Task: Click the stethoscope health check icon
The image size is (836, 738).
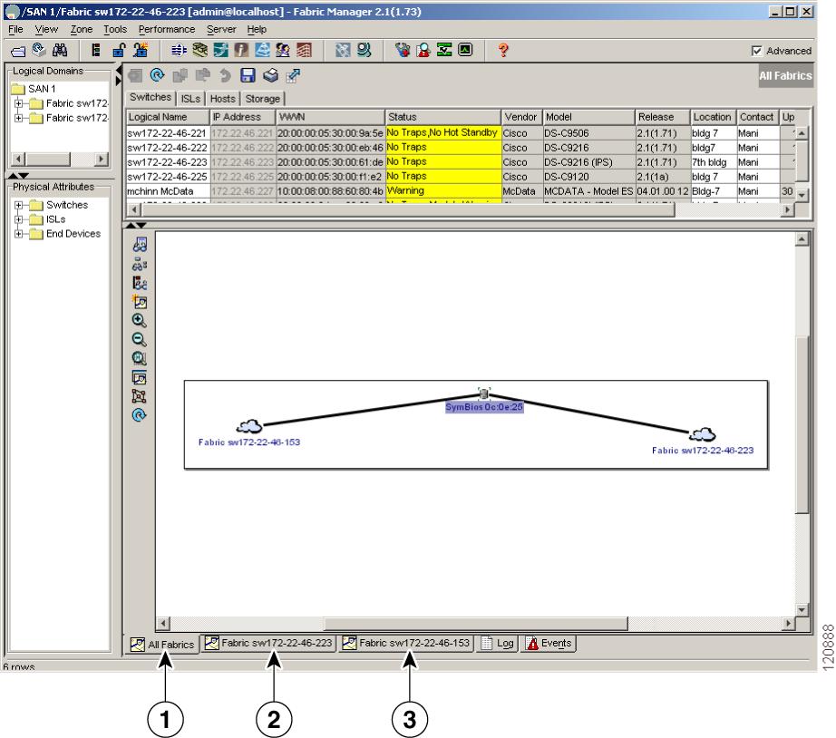Action: pos(403,50)
